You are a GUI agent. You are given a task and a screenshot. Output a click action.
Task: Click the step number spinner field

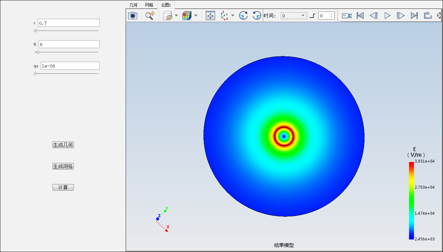pyautogui.click(x=327, y=16)
